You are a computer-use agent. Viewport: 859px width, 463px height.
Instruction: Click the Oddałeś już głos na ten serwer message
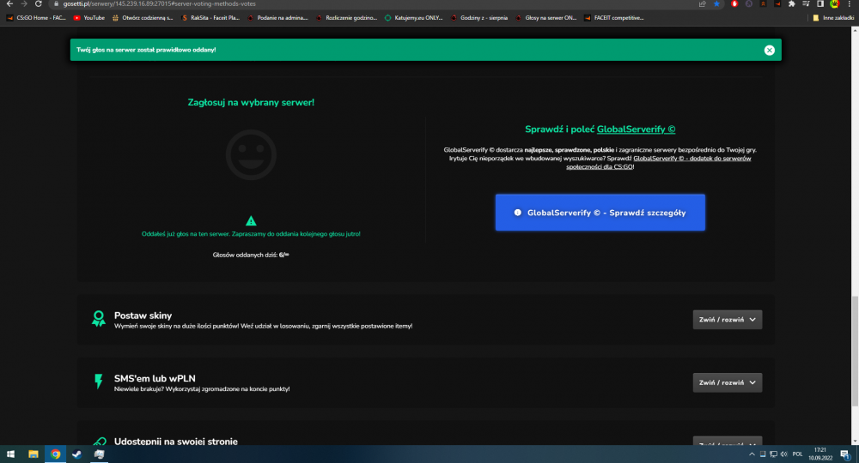tap(251, 234)
